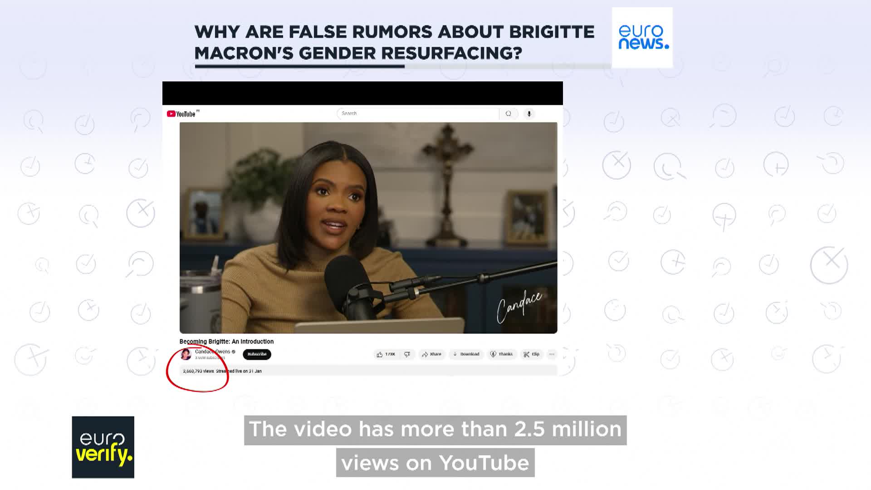The image size is (871, 490).
Task: Click the video title Becoming Brigitte
Action: point(226,342)
